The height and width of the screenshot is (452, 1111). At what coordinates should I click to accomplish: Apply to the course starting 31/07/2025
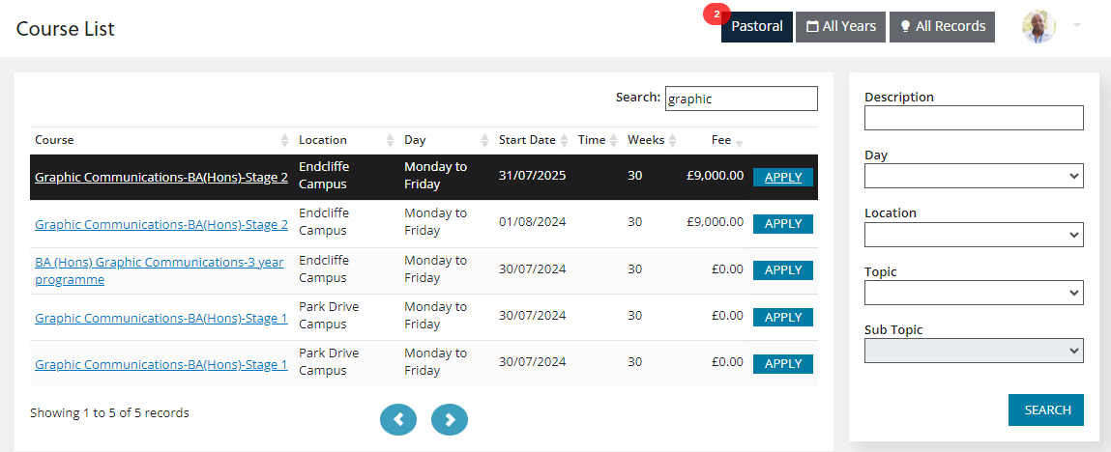[x=783, y=178]
